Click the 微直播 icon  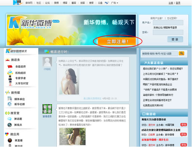click(x=10, y=140)
